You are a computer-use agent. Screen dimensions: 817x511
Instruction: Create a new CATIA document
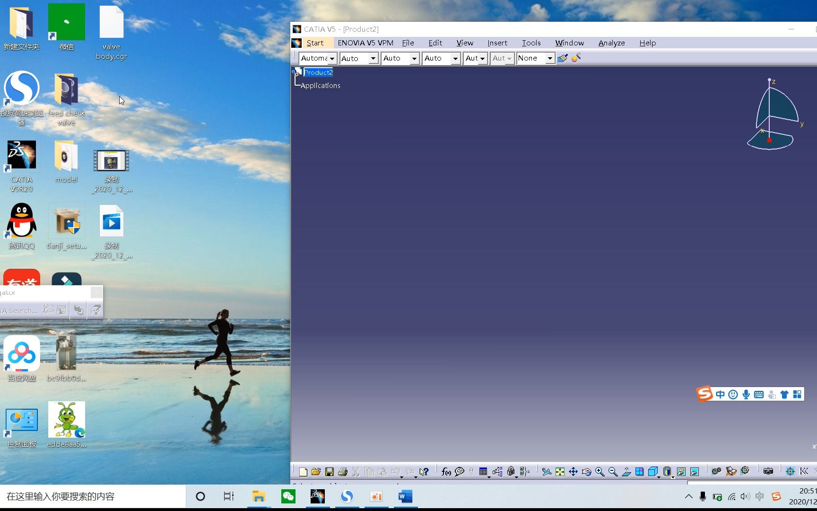click(303, 472)
